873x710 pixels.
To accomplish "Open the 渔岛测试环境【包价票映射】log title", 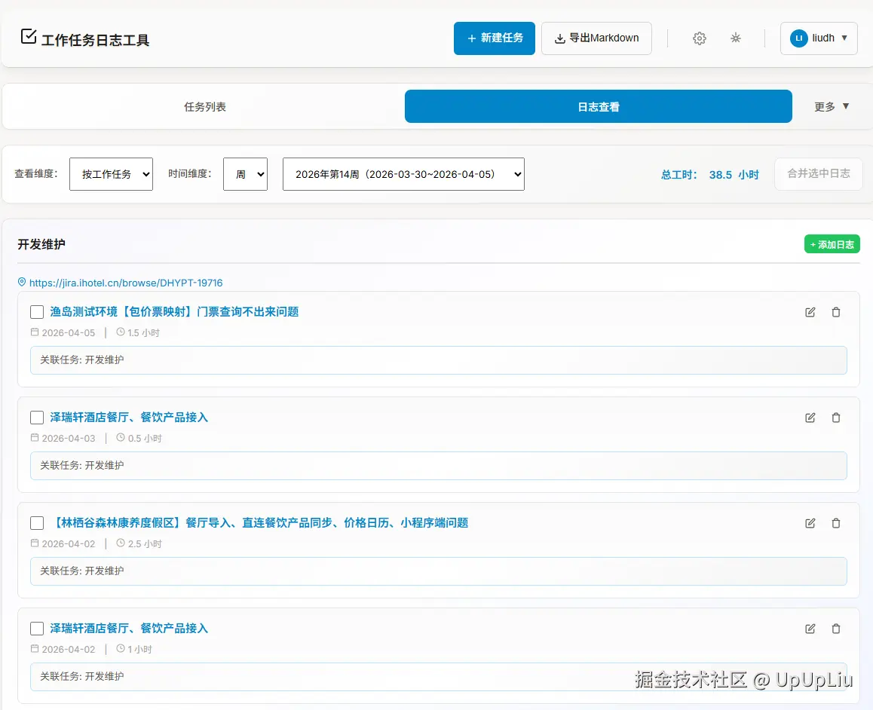I will (x=174, y=311).
